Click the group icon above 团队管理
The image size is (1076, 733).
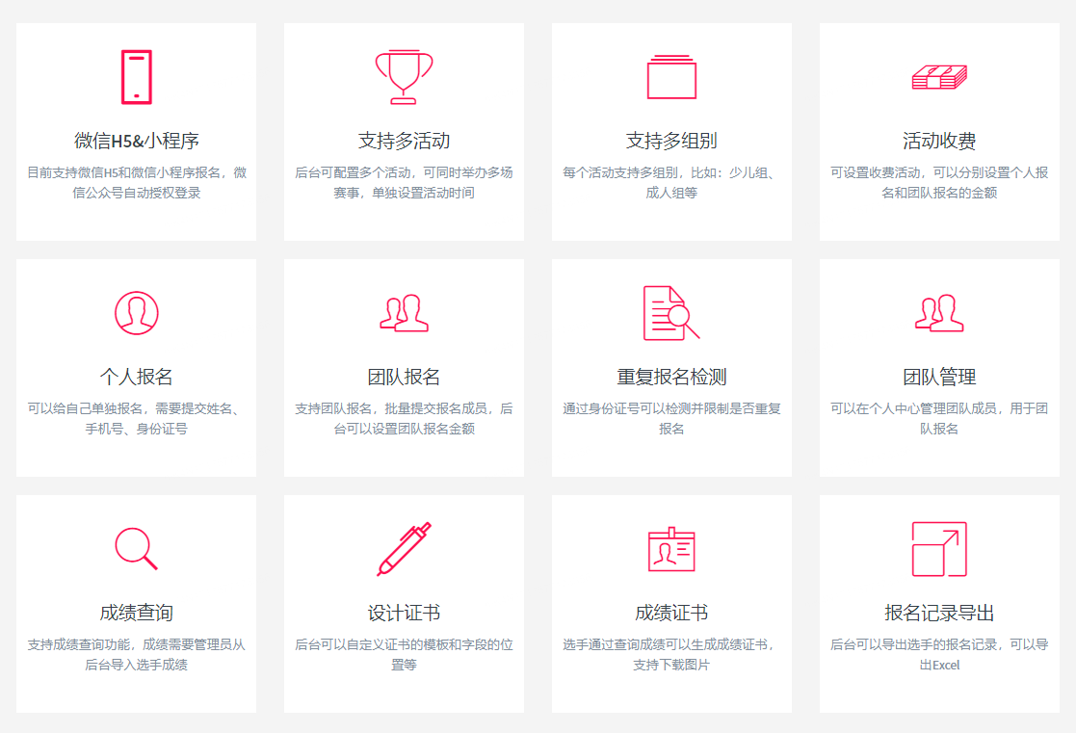pyautogui.click(x=939, y=313)
